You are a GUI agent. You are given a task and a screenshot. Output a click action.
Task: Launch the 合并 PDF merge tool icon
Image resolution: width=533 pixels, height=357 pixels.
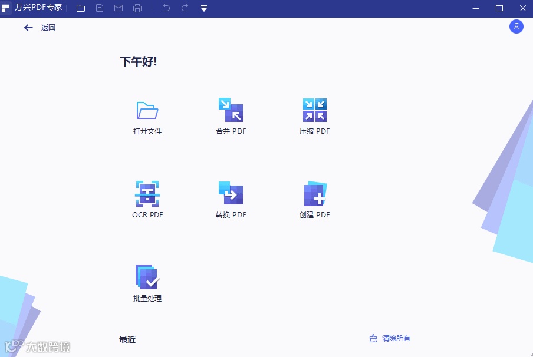pyautogui.click(x=231, y=110)
